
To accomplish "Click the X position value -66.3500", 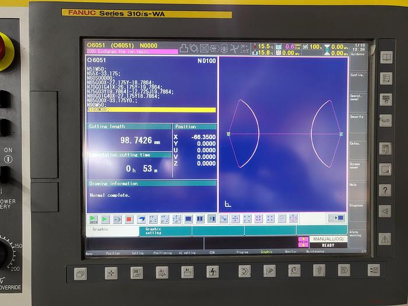I will 203,137.
